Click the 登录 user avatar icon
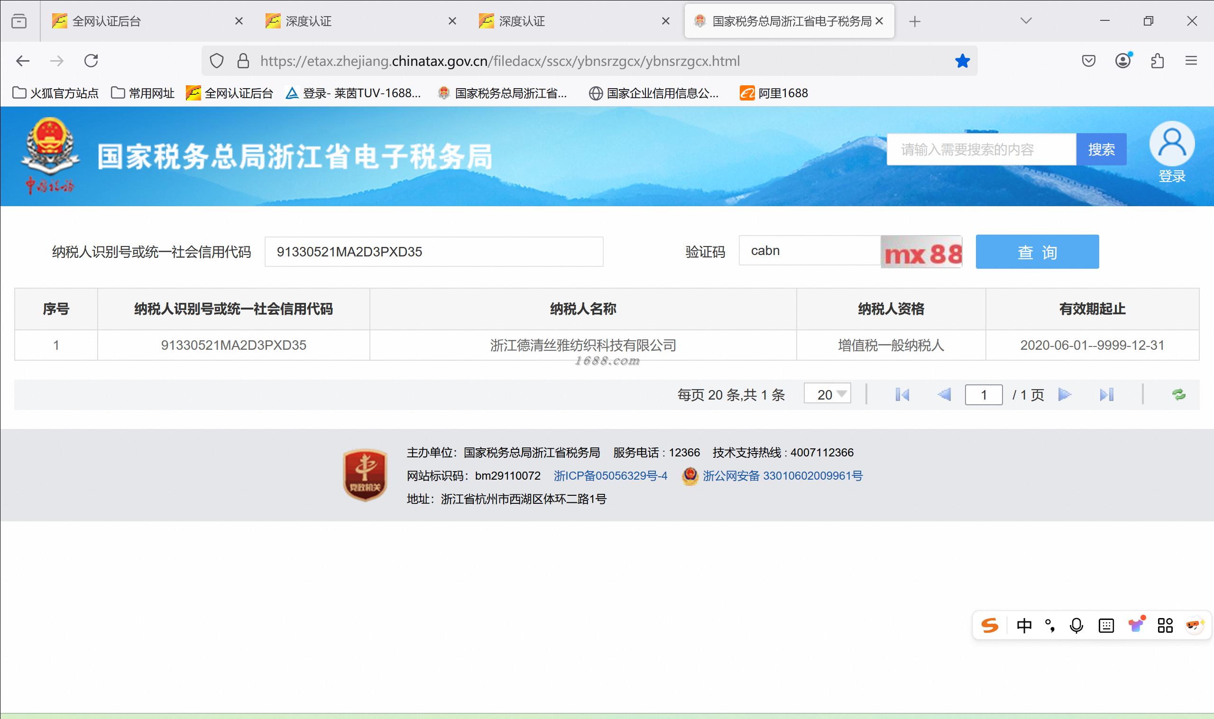Screen dimensions: 1214x719 coord(1171,145)
